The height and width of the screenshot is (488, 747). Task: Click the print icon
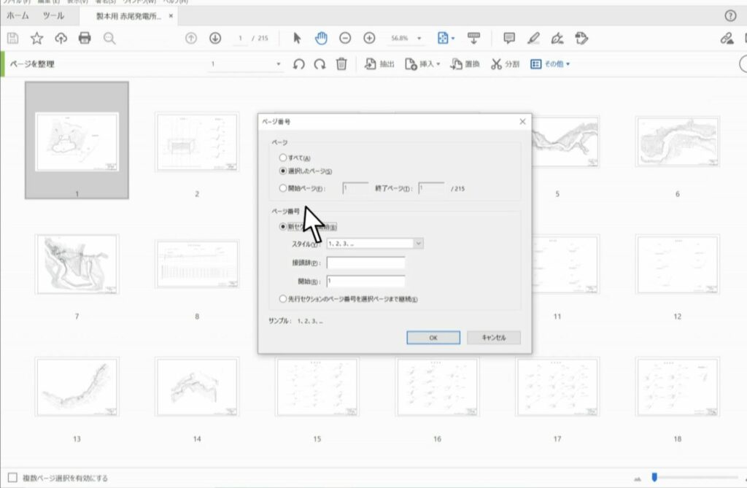[x=85, y=38]
